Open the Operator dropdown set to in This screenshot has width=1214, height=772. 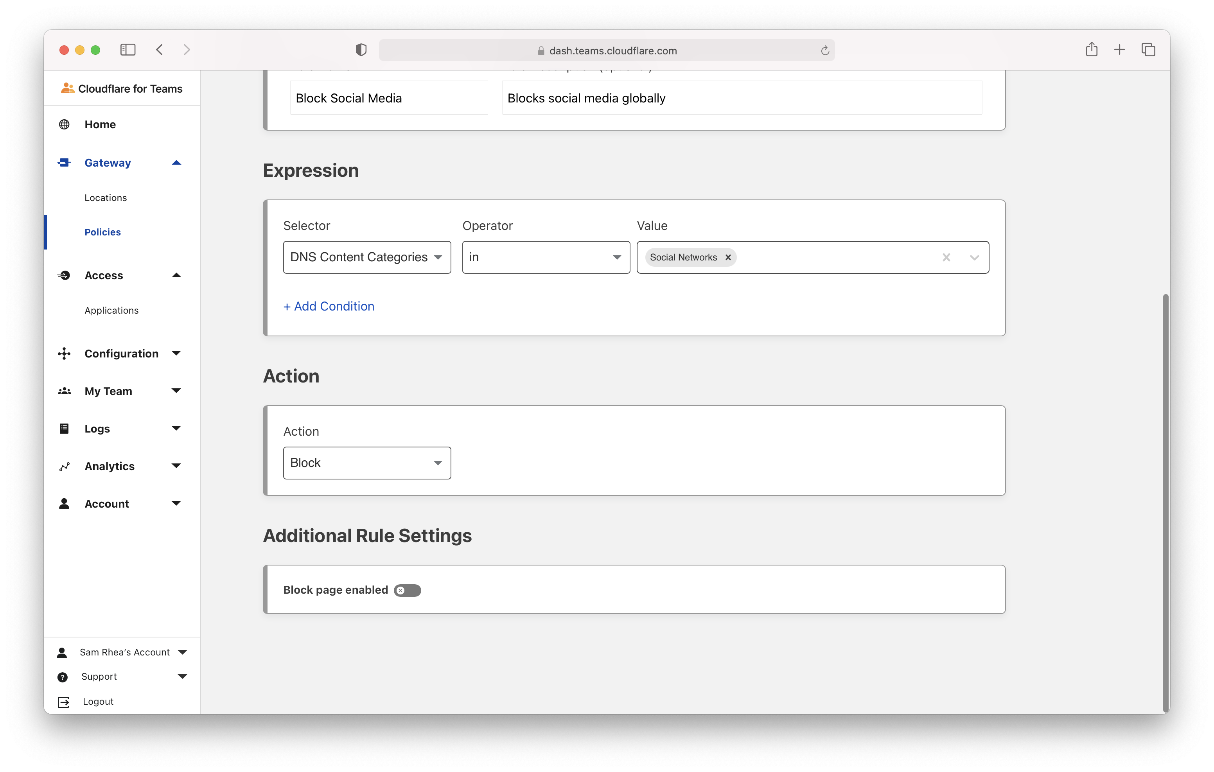click(546, 257)
